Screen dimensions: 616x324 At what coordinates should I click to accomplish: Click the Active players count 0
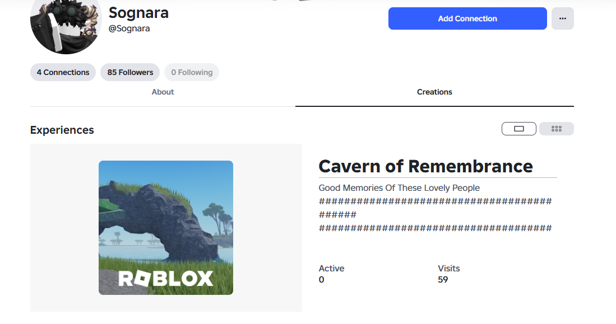321,280
